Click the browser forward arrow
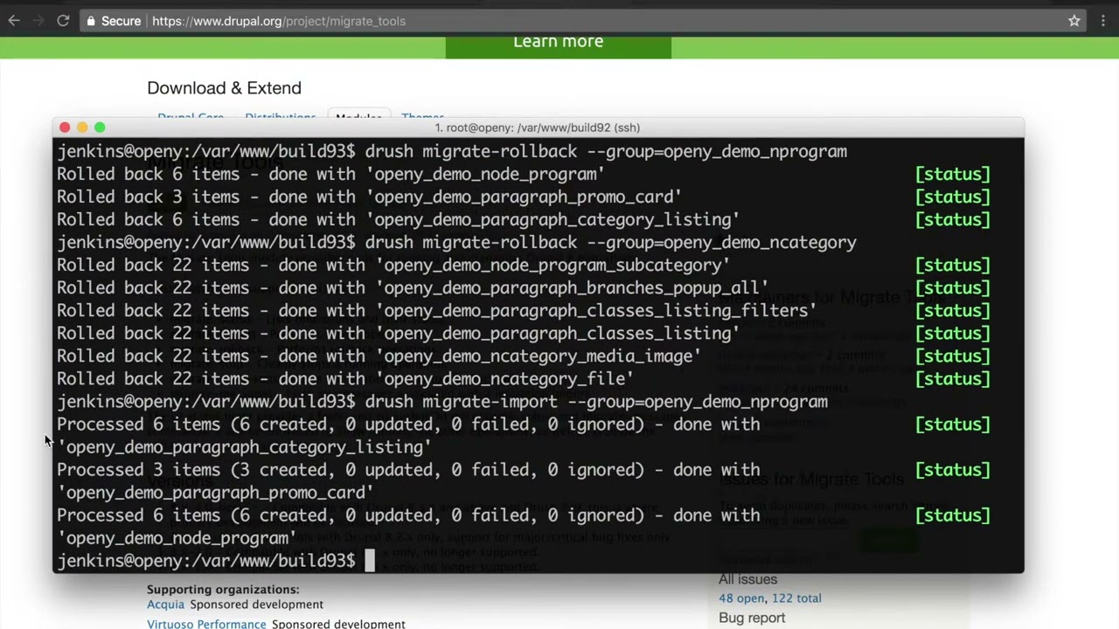 [38, 21]
